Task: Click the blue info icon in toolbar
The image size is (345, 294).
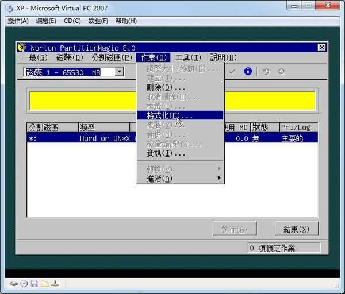Action: [248, 71]
